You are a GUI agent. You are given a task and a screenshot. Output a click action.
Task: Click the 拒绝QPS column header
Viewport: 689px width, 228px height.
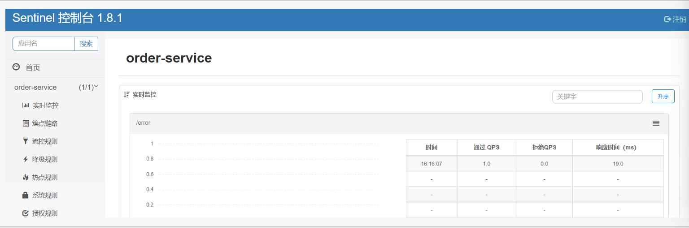(544, 148)
